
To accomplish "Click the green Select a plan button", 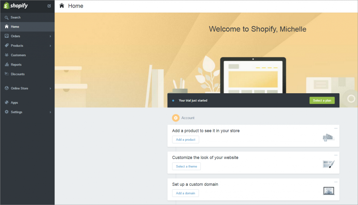I will 322,100.
